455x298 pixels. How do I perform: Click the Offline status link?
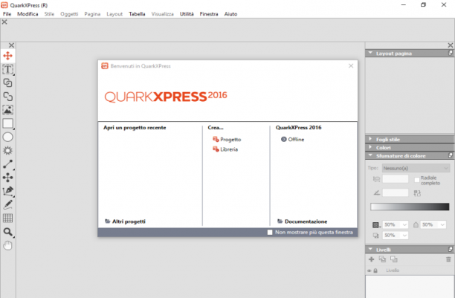coord(292,140)
